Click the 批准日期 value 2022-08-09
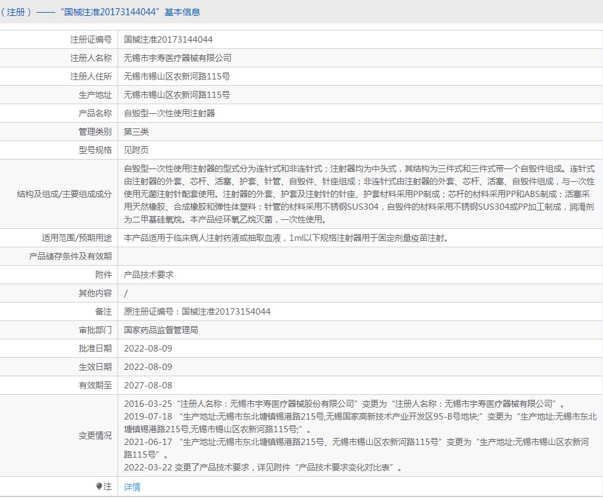The width and height of the screenshot is (603, 499). (x=147, y=348)
